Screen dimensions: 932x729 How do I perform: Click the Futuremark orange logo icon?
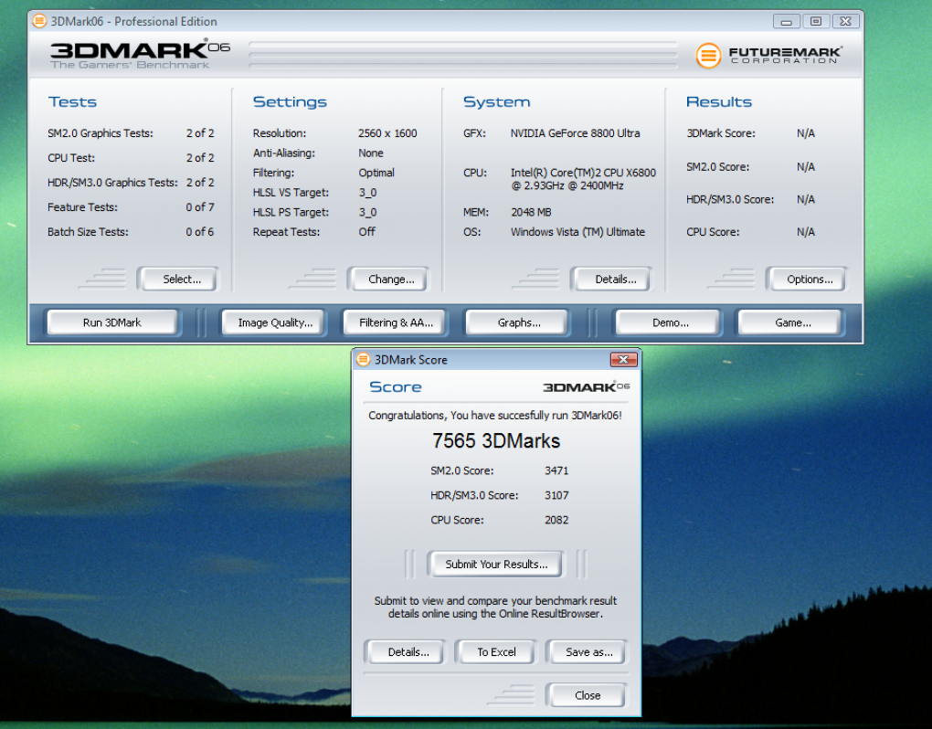click(x=708, y=55)
